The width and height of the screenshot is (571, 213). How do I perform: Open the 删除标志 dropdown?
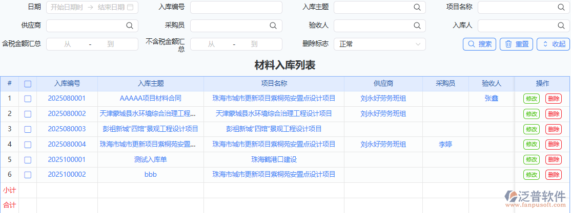pyautogui.click(x=380, y=44)
